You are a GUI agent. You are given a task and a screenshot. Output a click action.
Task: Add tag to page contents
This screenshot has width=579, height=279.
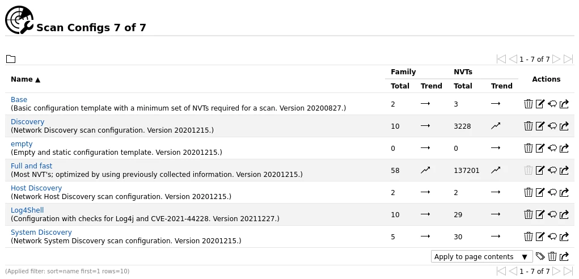pos(540,257)
